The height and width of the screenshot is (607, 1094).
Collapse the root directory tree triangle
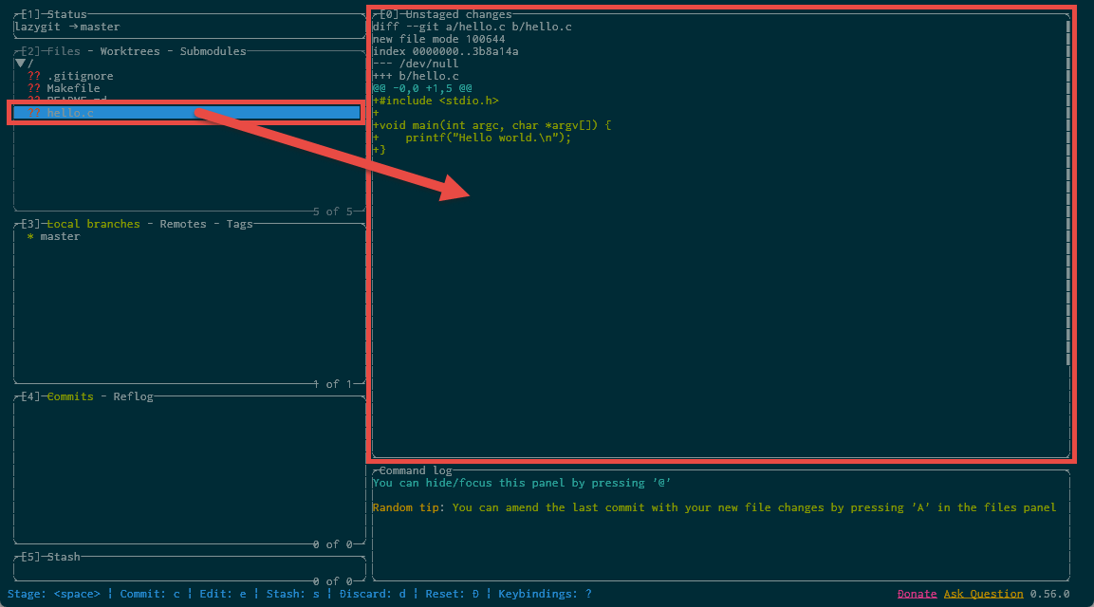pyautogui.click(x=20, y=64)
